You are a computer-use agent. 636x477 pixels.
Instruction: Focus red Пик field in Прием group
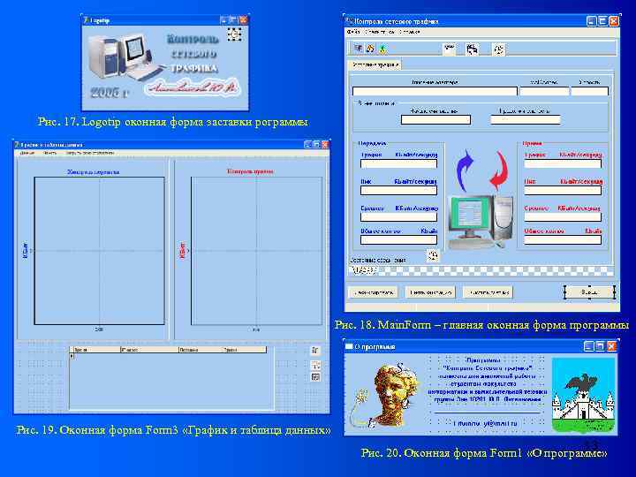click(563, 190)
